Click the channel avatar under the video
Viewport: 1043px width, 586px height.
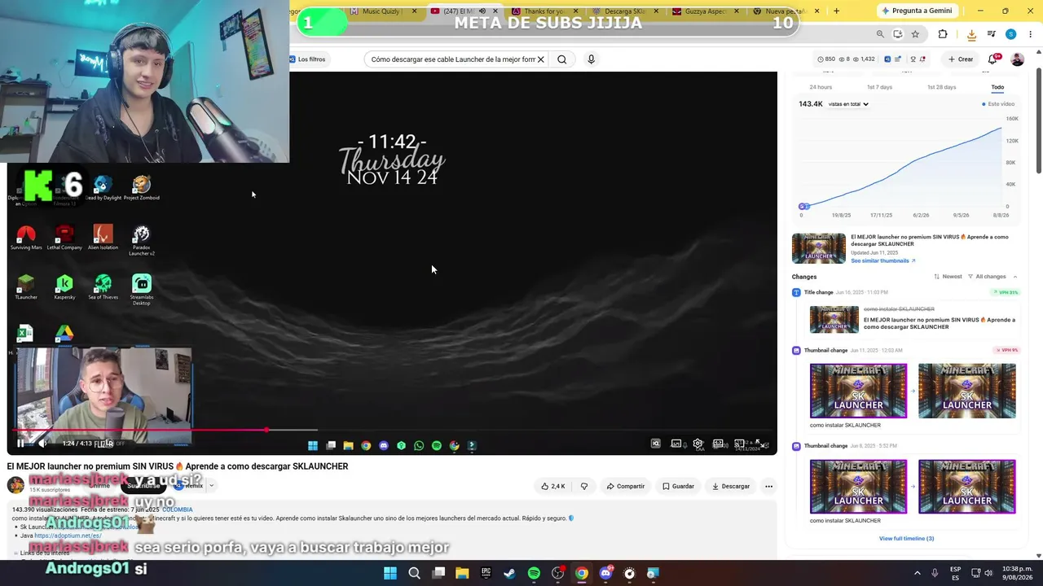(15, 486)
